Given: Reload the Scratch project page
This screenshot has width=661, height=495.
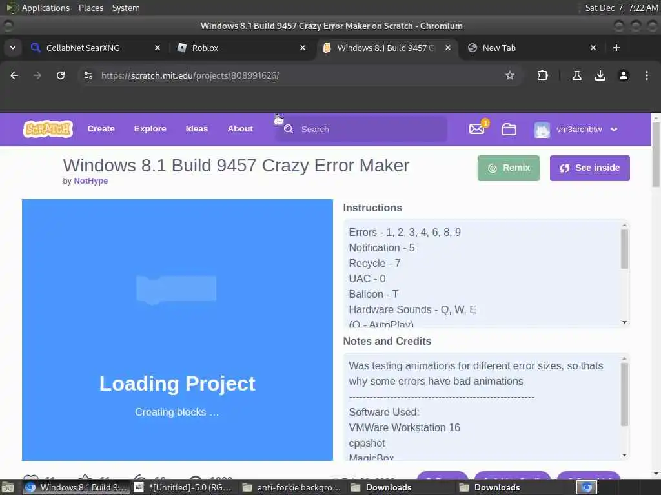Looking at the screenshot, I should click(x=61, y=75).
